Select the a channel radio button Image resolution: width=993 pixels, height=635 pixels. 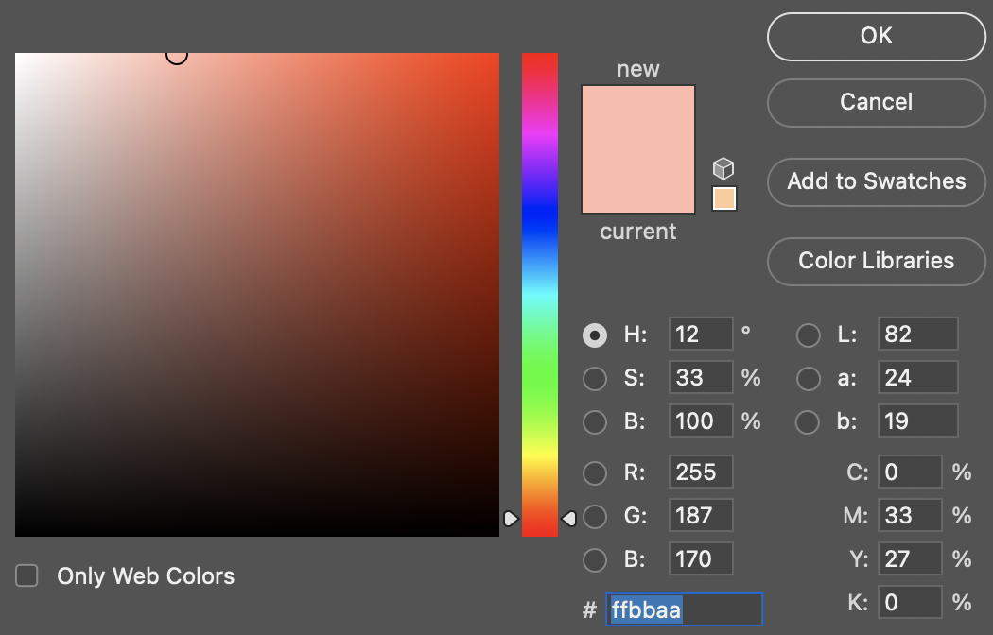[x=809, y=378]
